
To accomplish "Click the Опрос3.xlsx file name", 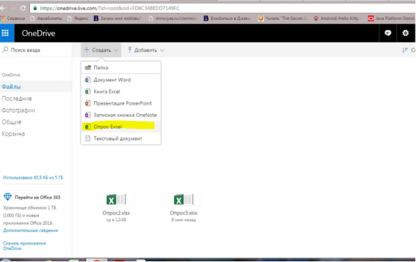I will pyautogui.click(x=183, y=213).
